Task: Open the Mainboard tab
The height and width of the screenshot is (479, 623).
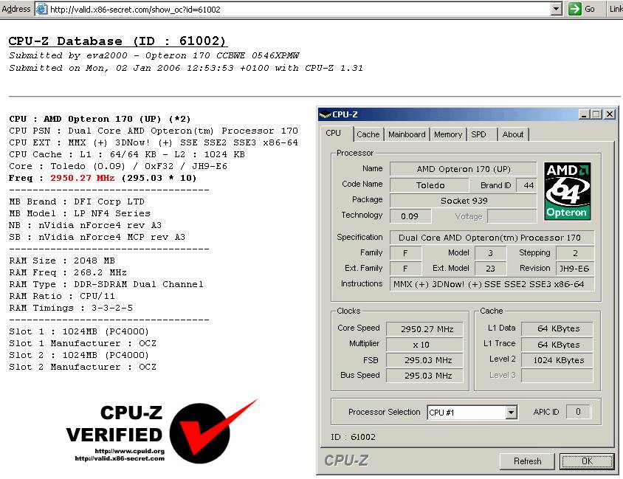Action: click(x=407, y=134)
